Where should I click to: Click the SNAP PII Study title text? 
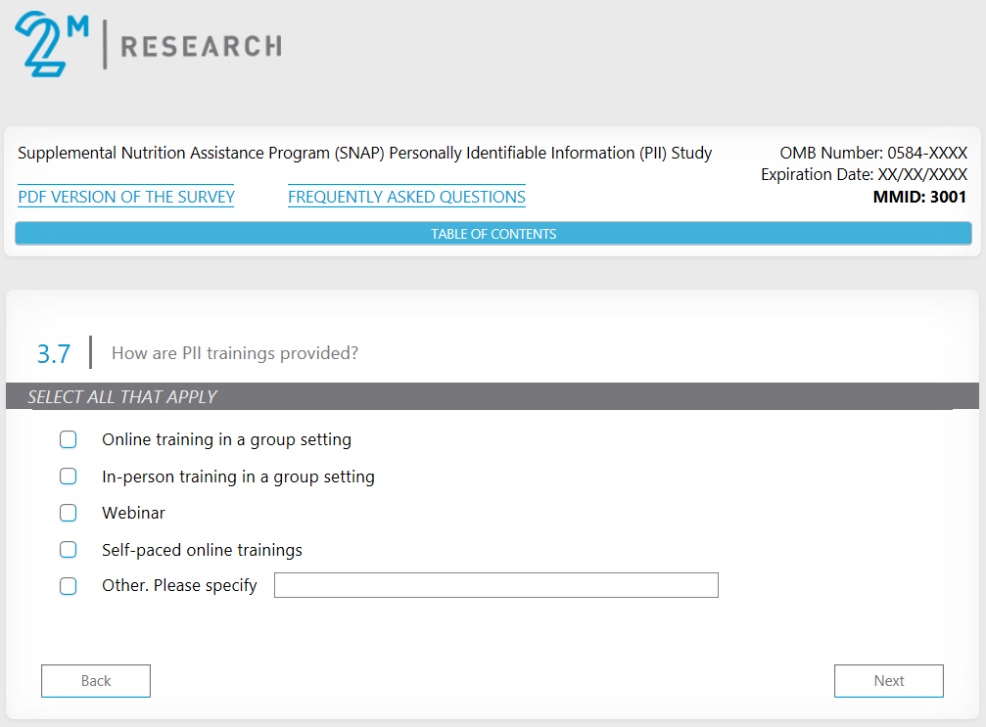[365, 153]
